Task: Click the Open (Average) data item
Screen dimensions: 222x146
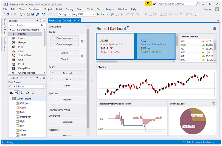Action: tap(64, 45)
